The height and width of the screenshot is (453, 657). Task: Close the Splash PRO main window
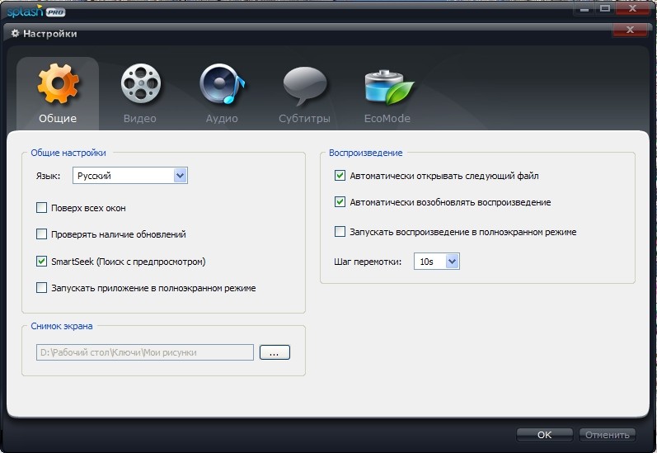tap(633, 8)
